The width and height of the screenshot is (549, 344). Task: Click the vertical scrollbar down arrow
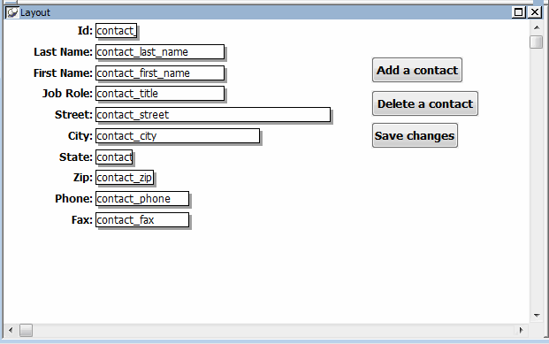point(537,316)
